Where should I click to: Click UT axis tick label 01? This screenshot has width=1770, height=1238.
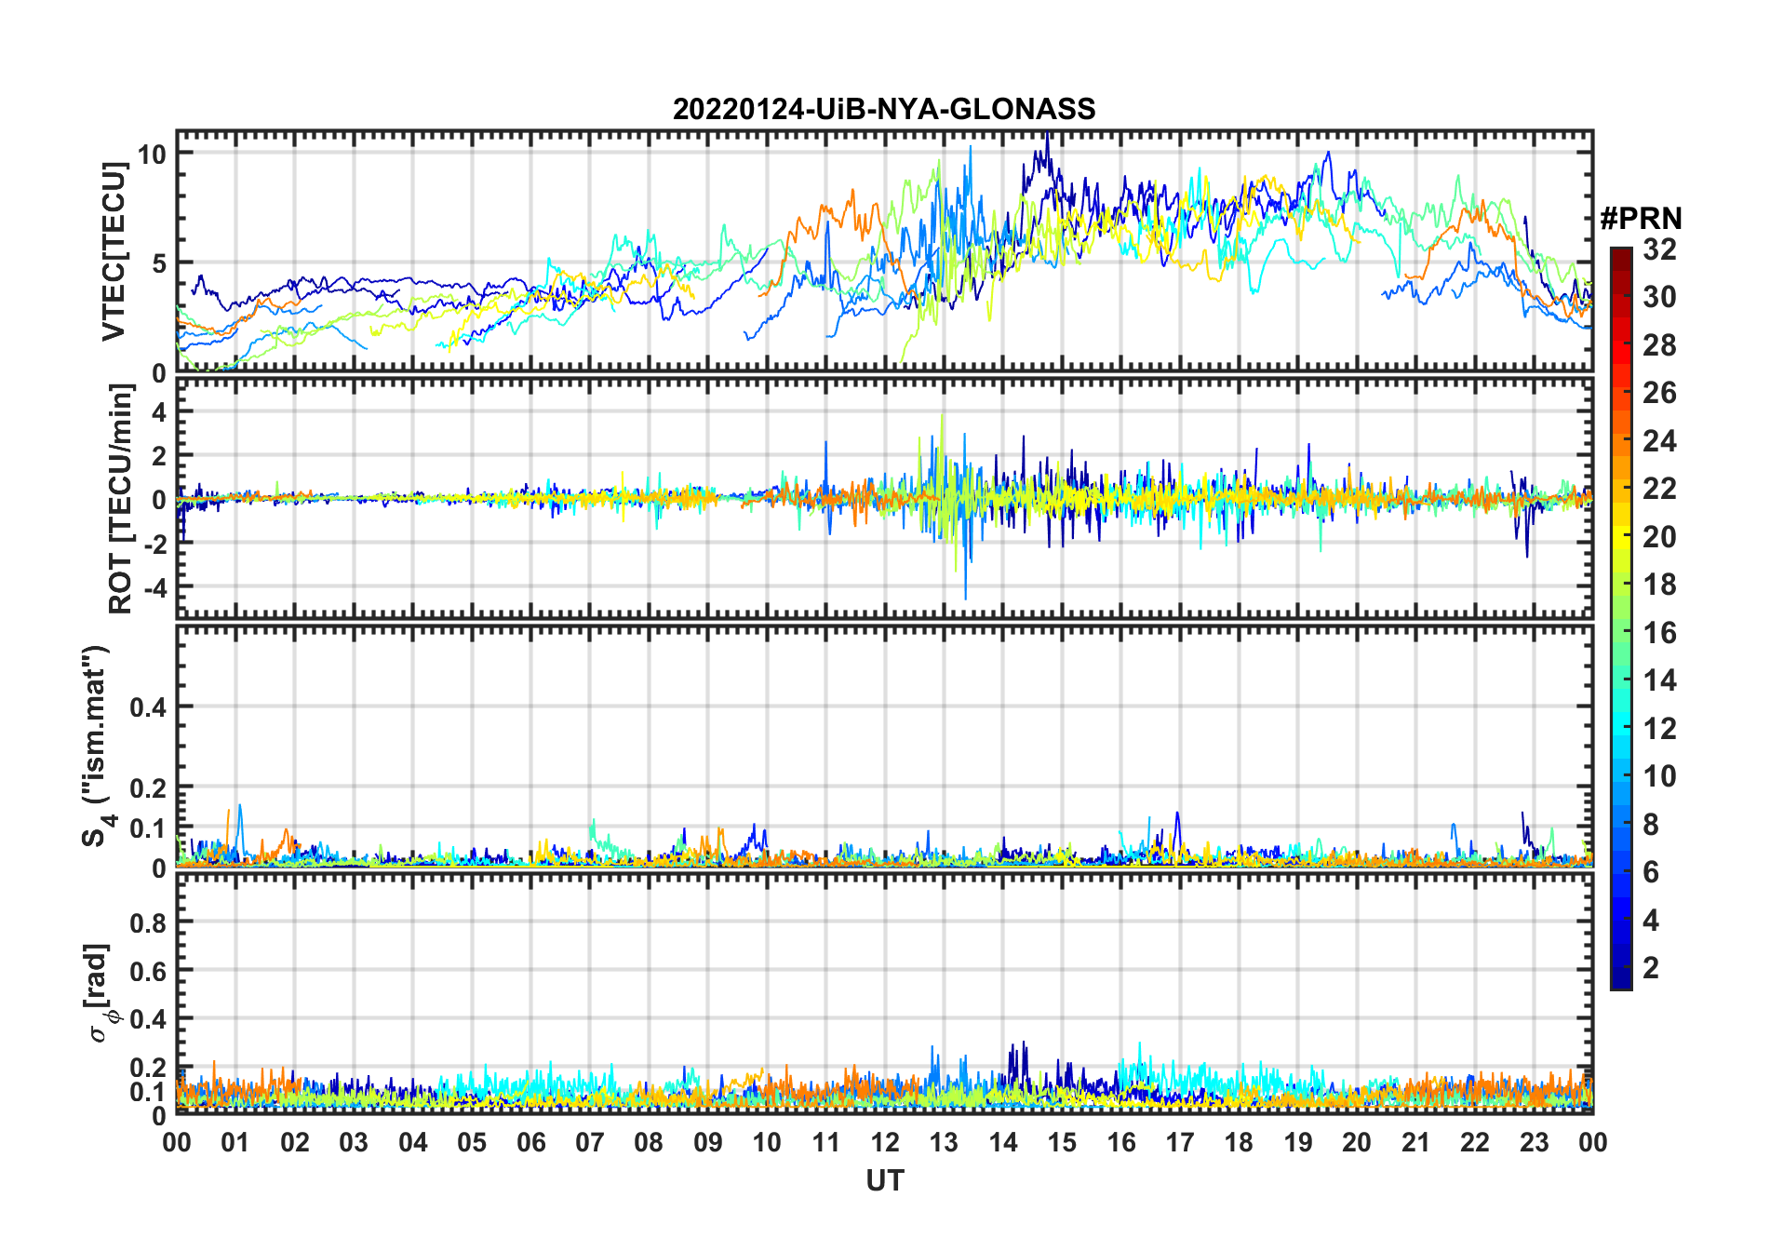[x=235, y=1142]
